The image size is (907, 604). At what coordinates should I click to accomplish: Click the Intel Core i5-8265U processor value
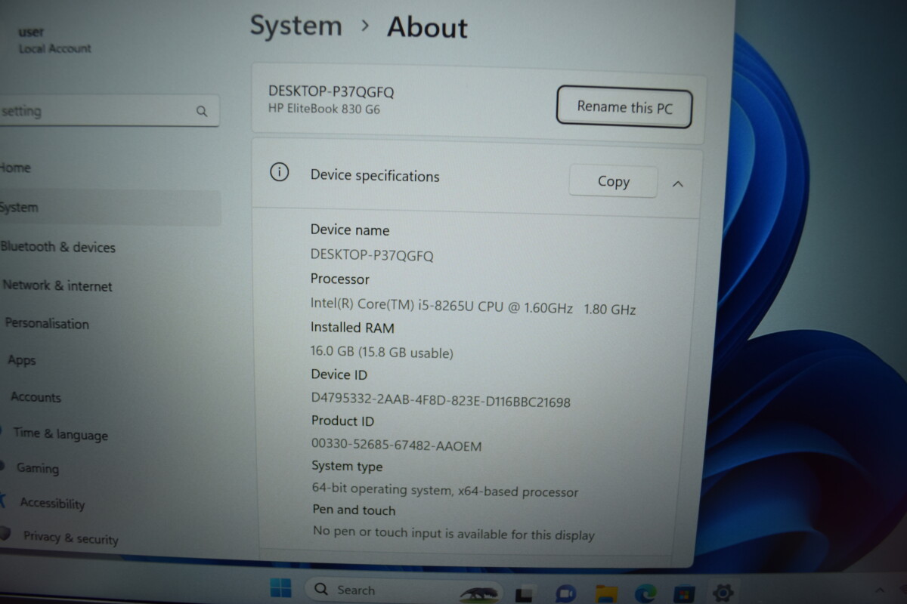point(473,307)
